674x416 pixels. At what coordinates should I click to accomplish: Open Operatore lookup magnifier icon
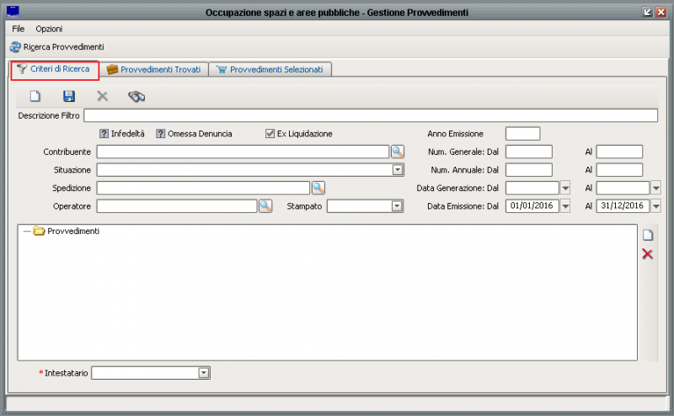point(265,205)
